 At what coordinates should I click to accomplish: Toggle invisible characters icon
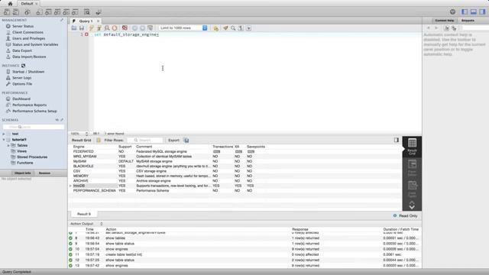click(x=241, y=28)
